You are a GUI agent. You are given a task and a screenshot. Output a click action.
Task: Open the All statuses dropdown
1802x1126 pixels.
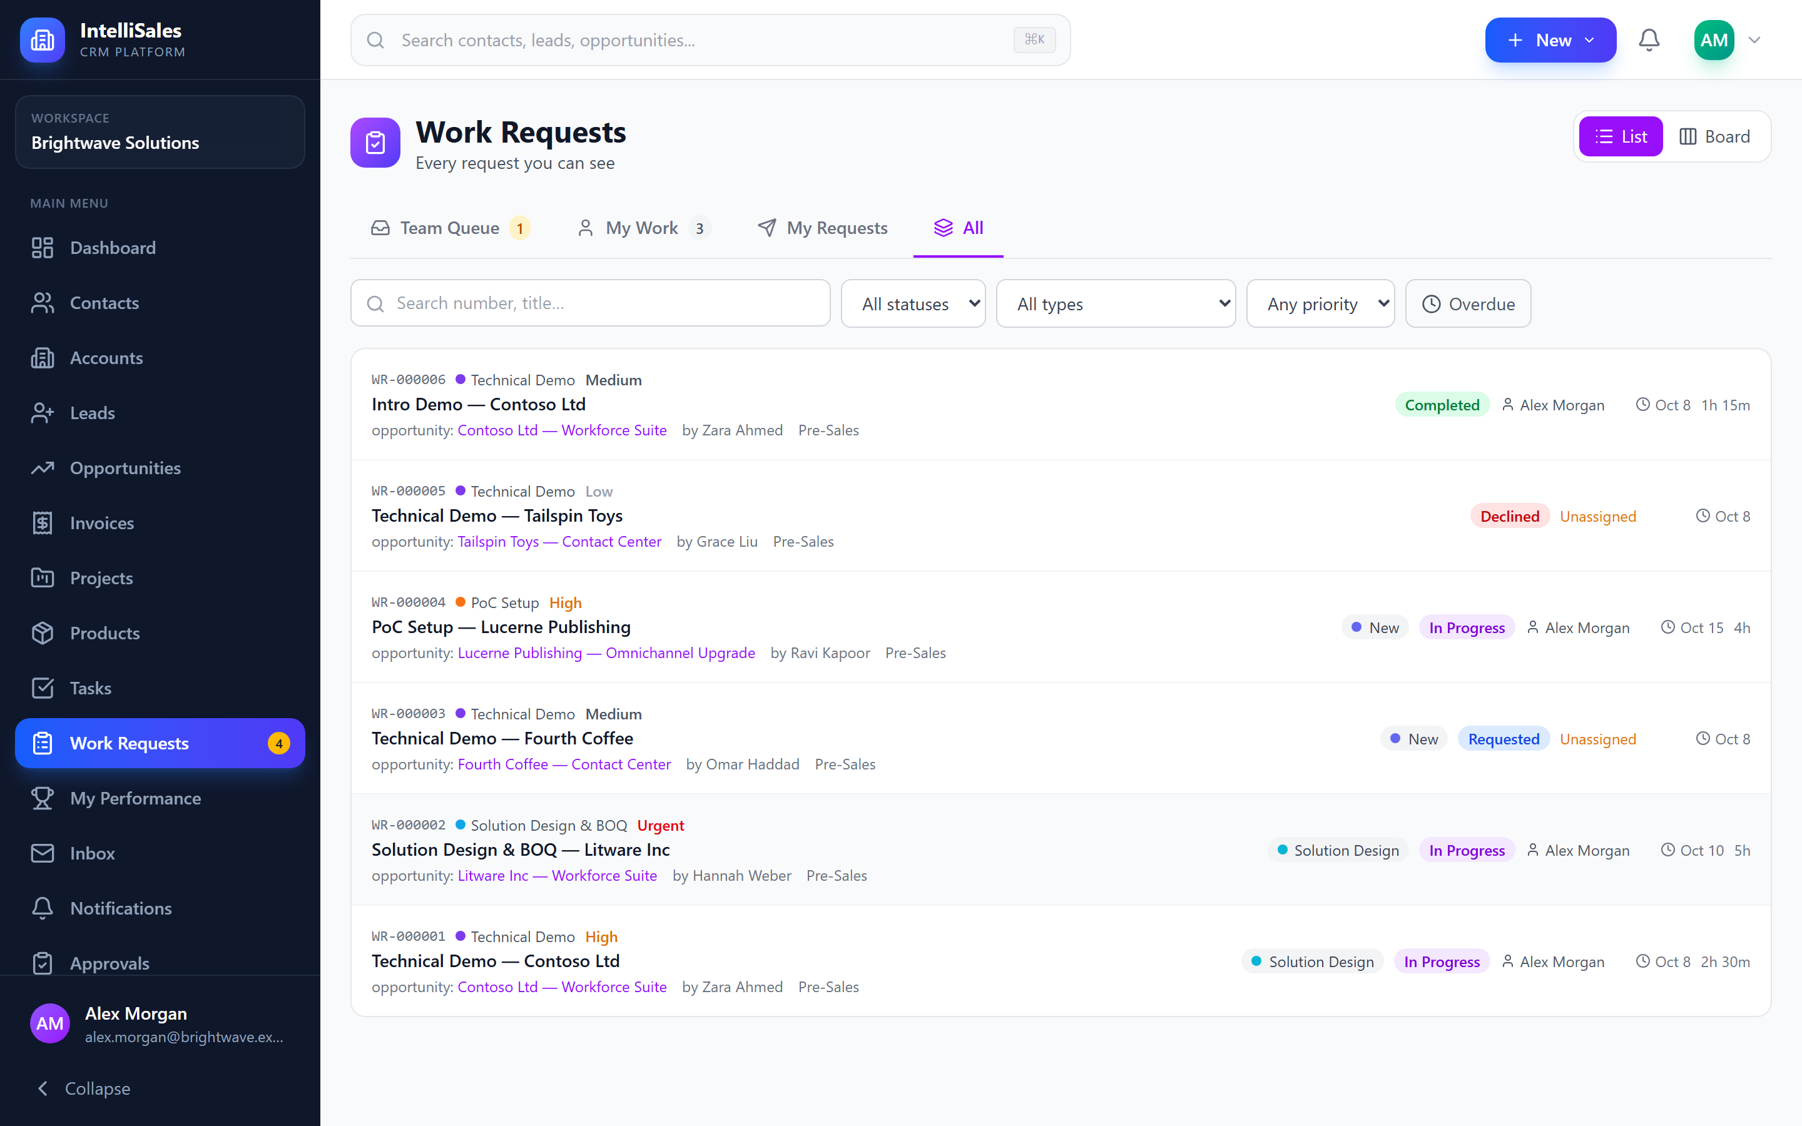[913, 304]
